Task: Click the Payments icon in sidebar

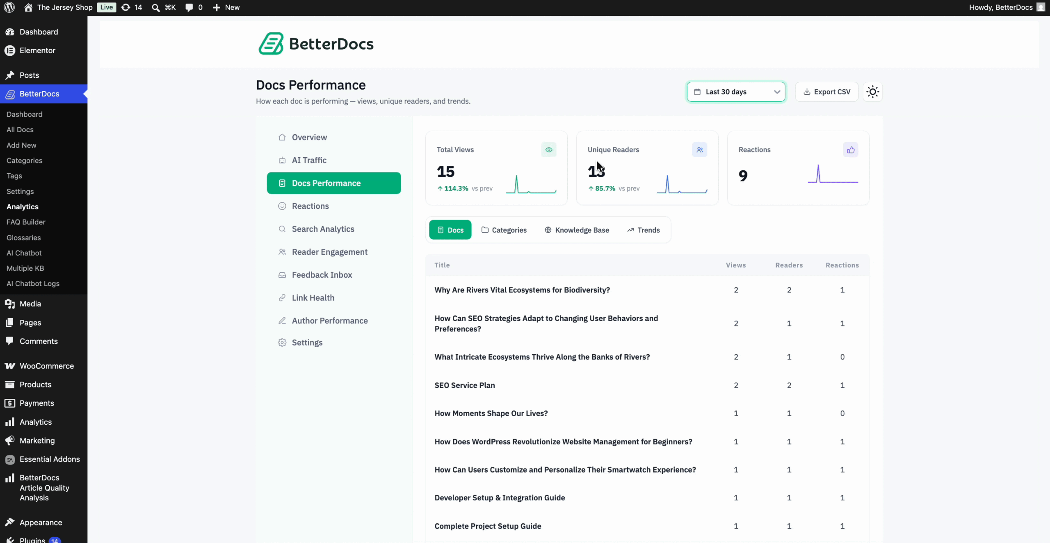Action: click(x=10, y=403)
